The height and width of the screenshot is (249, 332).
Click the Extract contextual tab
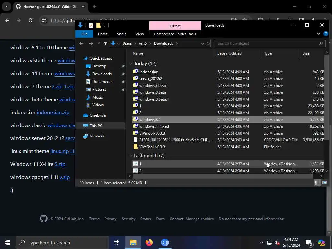coord(175,26)
